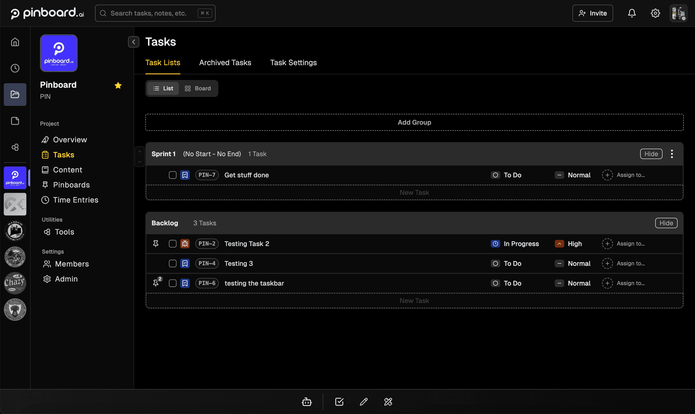Open Sprint 1 three-dot options menu

pyautogui.click(x=672, y=154)
